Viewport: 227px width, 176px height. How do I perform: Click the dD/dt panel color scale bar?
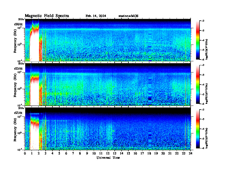pos(198,85)
